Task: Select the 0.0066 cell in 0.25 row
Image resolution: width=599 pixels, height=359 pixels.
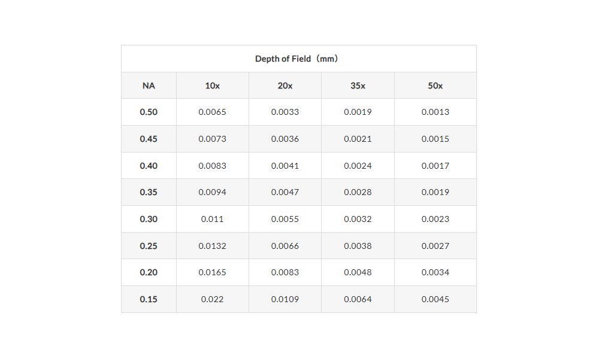Action: (285, 246)
